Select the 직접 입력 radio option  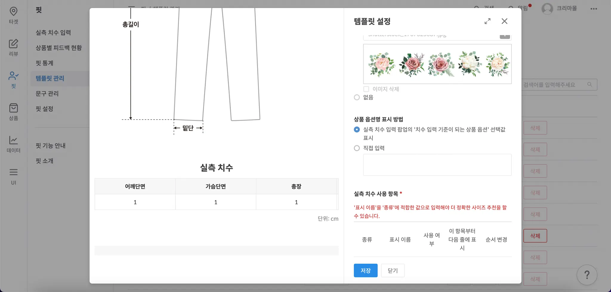357,148
